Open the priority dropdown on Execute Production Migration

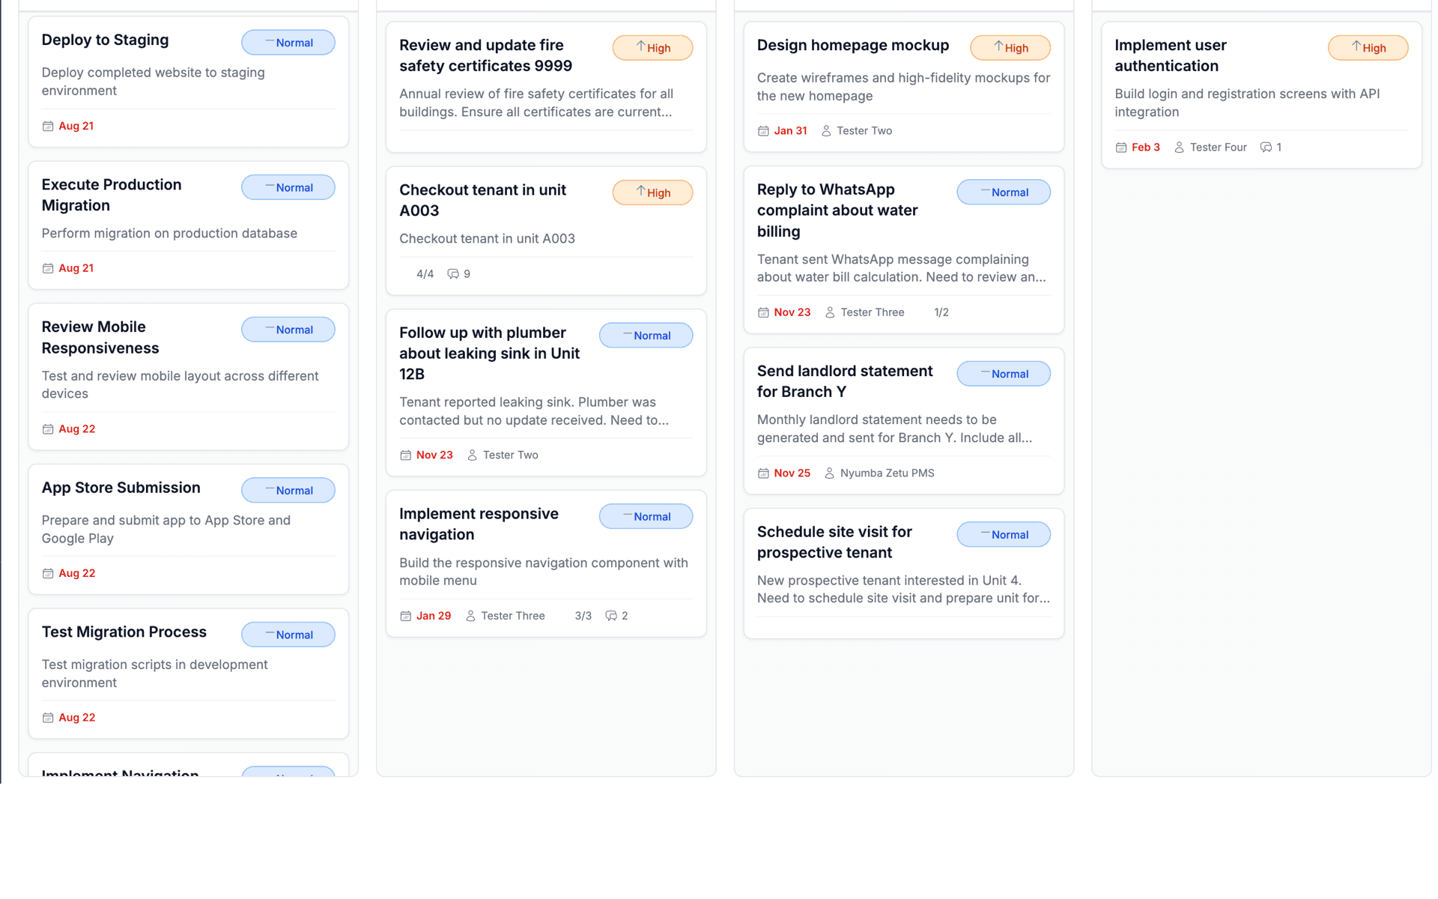[288, 187]
